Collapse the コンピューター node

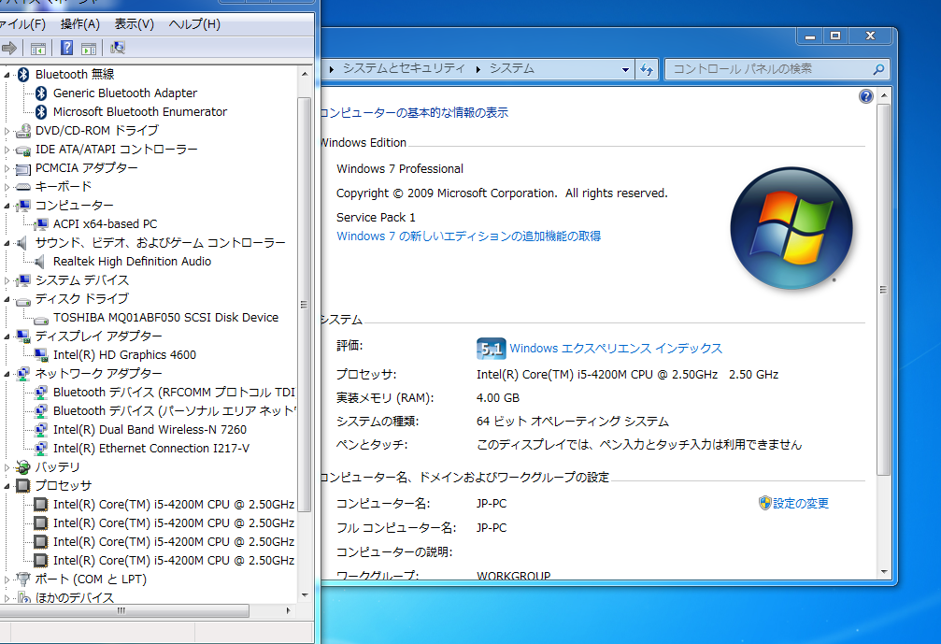pyautogui.click(x=7, y=206)
